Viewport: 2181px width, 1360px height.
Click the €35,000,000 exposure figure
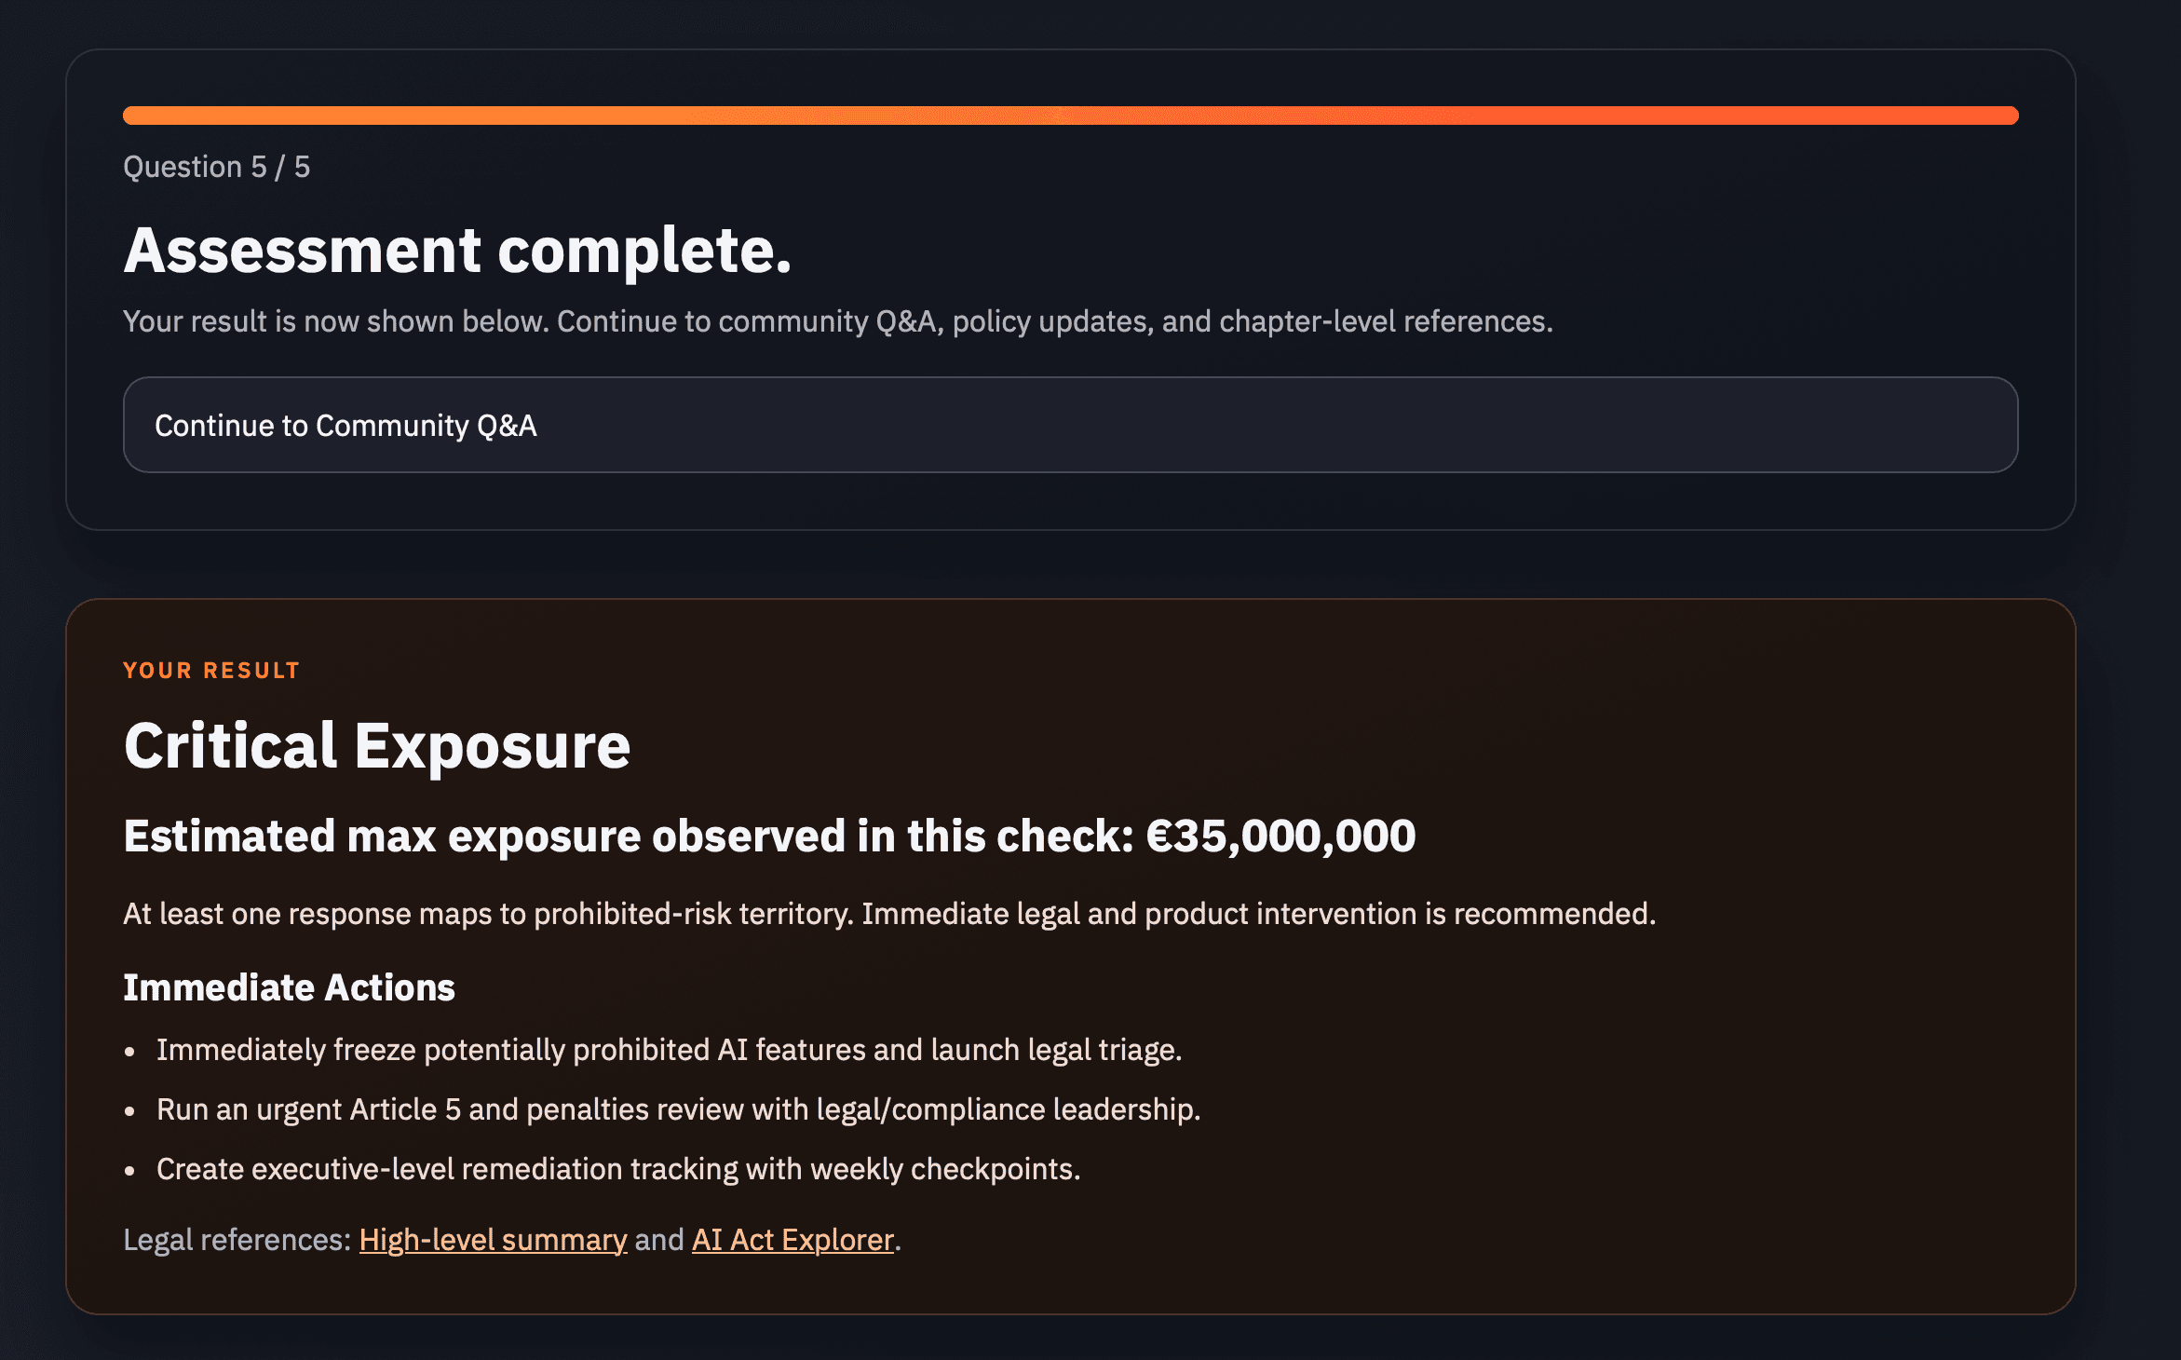coord(1283,836)
